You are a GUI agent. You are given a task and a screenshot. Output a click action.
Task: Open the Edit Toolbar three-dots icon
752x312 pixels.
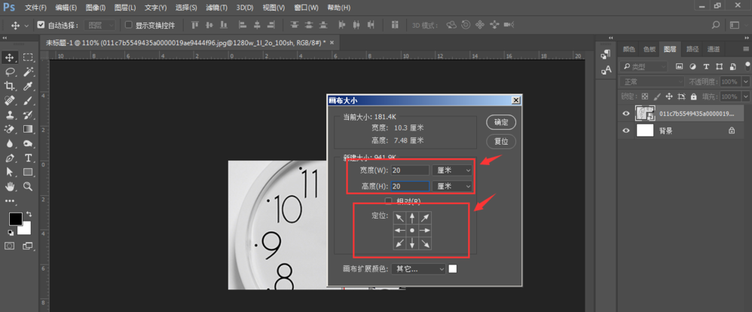9,200
